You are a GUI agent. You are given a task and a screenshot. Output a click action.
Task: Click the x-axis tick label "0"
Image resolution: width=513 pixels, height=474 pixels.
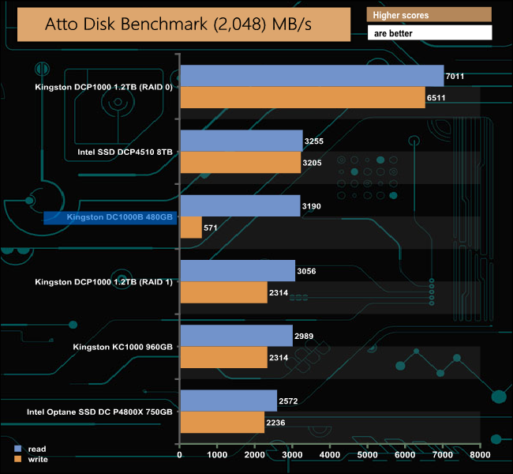[x=179, y=455]
